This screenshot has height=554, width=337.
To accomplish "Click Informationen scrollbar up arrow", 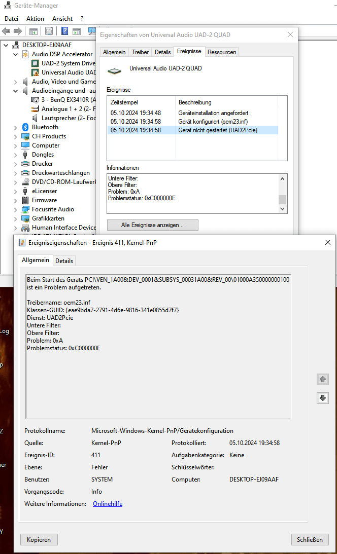I will [x=282, y=179].
